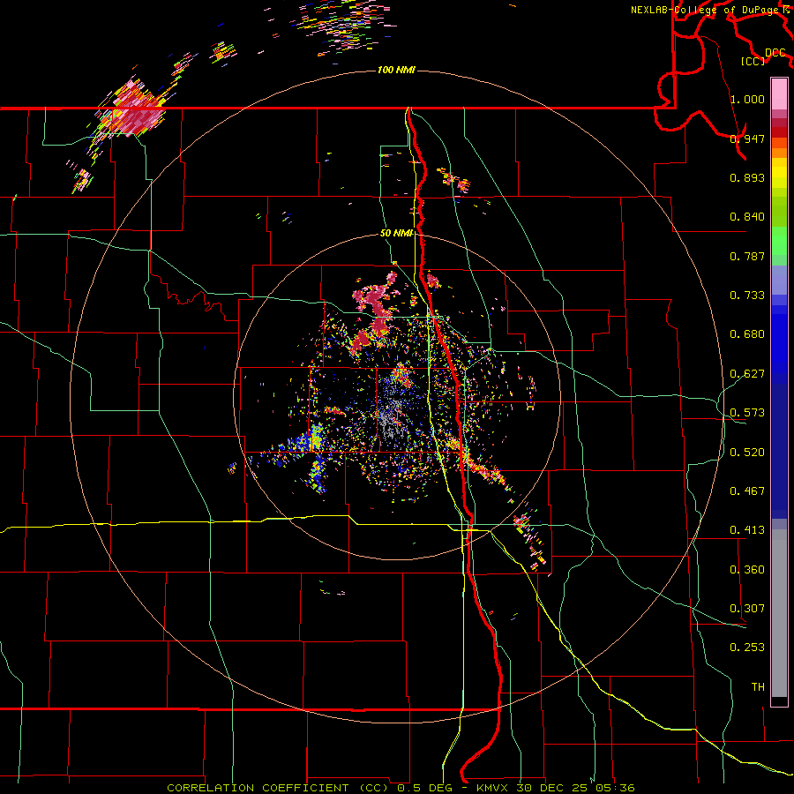The width and height of the screenshot is (794, 794).
Task: Select the 0.253 legend value
Action: point(747,648)
